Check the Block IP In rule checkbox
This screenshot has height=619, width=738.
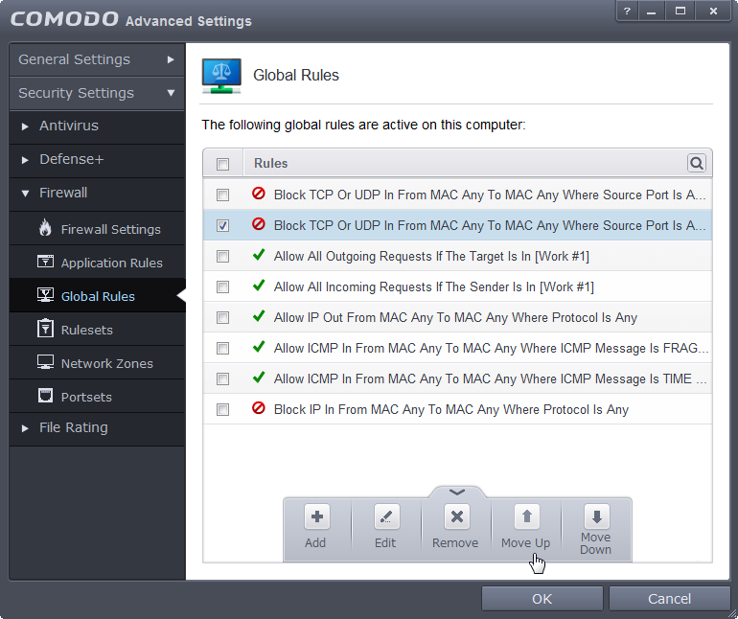(223, 410)
